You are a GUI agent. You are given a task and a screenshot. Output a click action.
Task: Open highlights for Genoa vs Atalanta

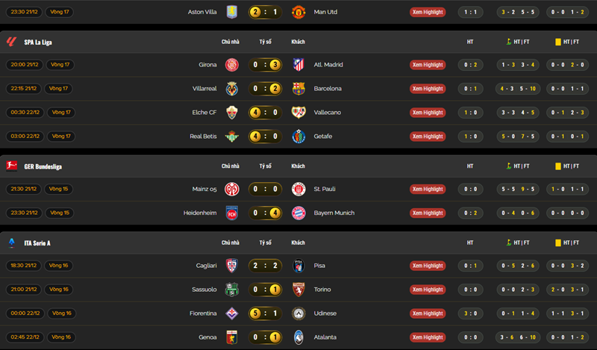coord(427,337)
